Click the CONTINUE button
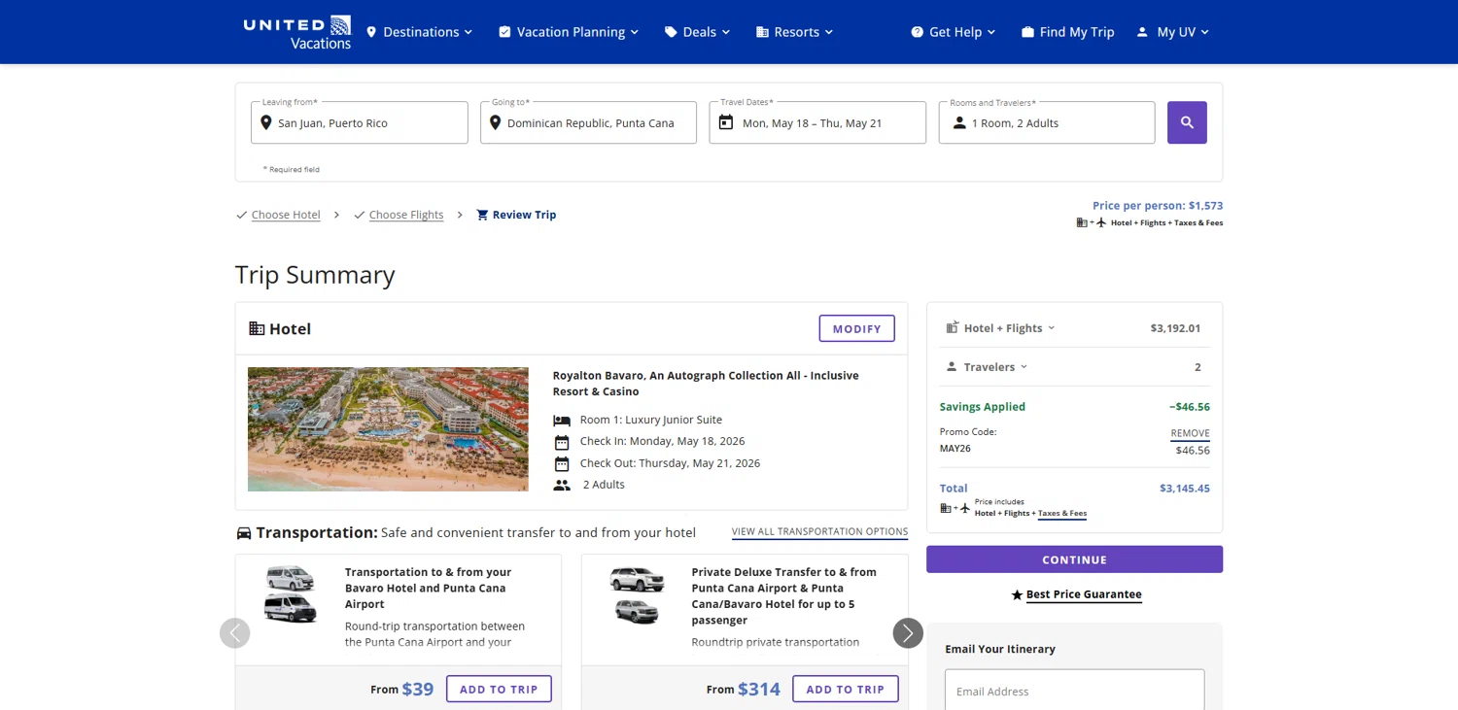This screenshot has width=1458, height=710. pos(1074,559)
